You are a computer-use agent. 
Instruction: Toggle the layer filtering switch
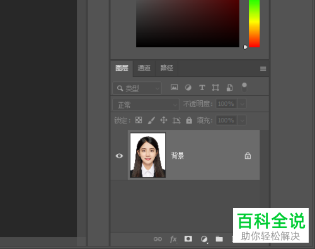(244, 88)
